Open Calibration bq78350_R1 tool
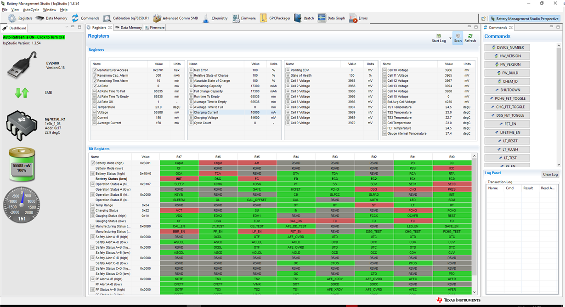The image size is (565, 307). pos(126,18)
